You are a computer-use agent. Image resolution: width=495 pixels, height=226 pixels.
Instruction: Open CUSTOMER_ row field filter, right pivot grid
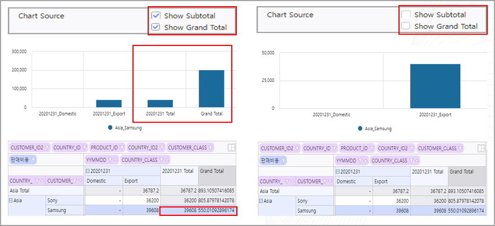coord(325,182)
